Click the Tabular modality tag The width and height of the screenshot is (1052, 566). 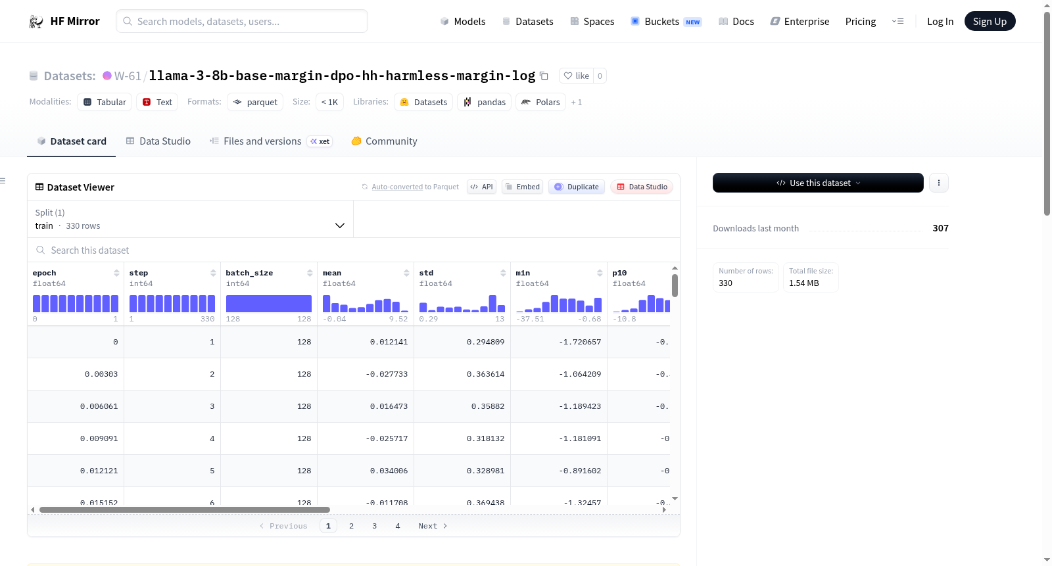coord(105,102)
